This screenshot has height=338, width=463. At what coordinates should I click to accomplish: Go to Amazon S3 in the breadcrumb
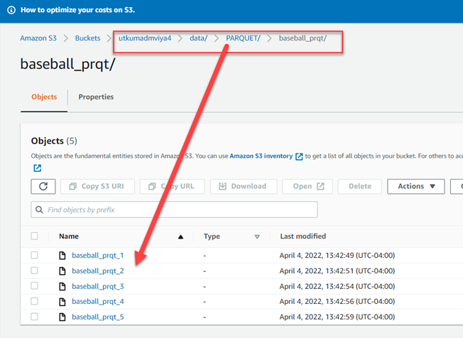[38, 38]
